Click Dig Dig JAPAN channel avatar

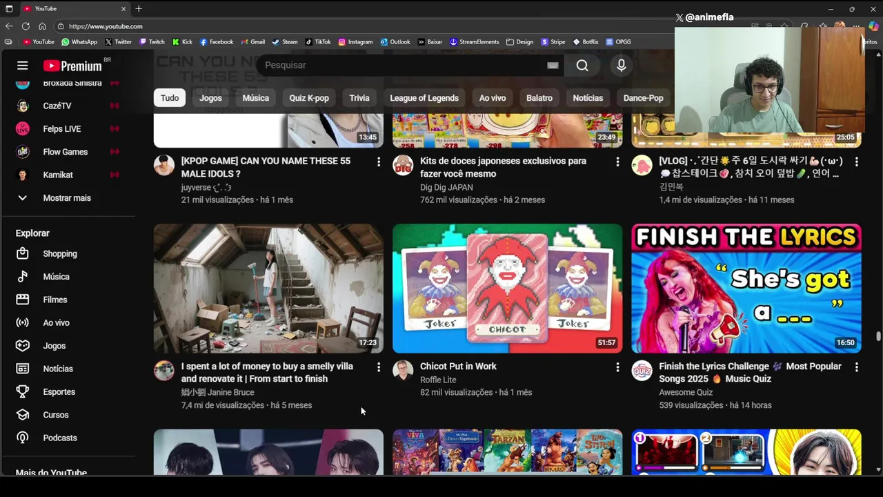point(403,166)
